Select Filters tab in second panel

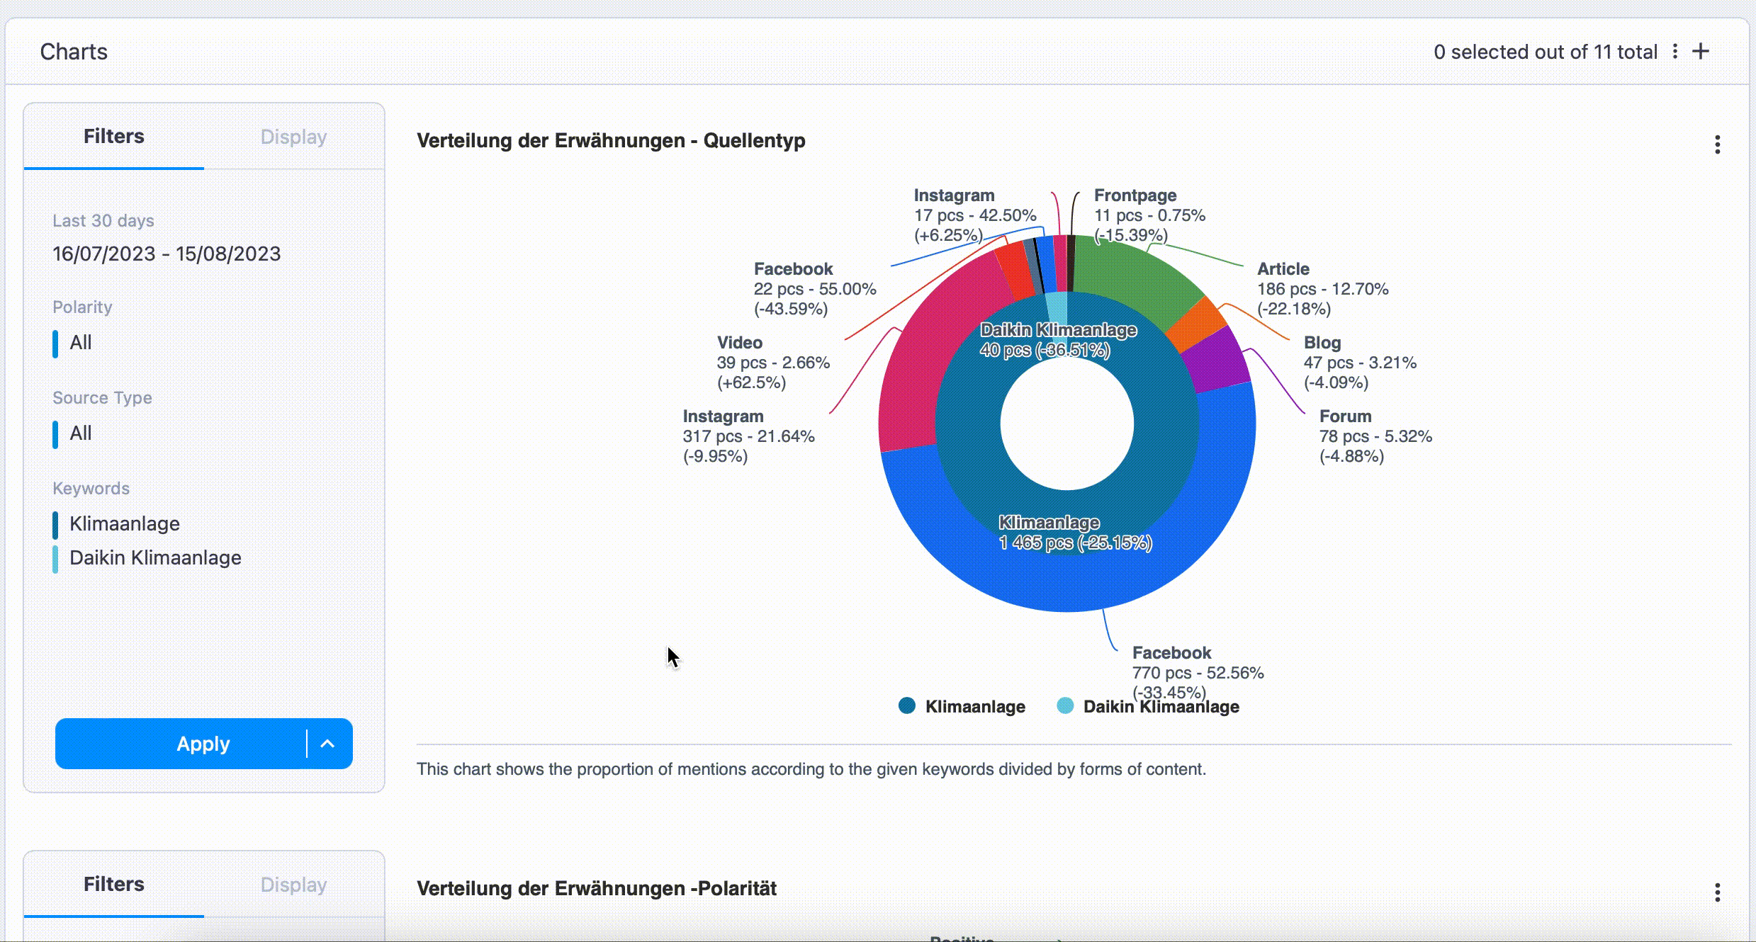113,885
